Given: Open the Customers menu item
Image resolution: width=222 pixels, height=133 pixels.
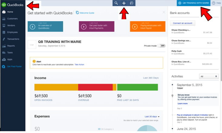Looking at the screenshot, I should tap(13, 19).
